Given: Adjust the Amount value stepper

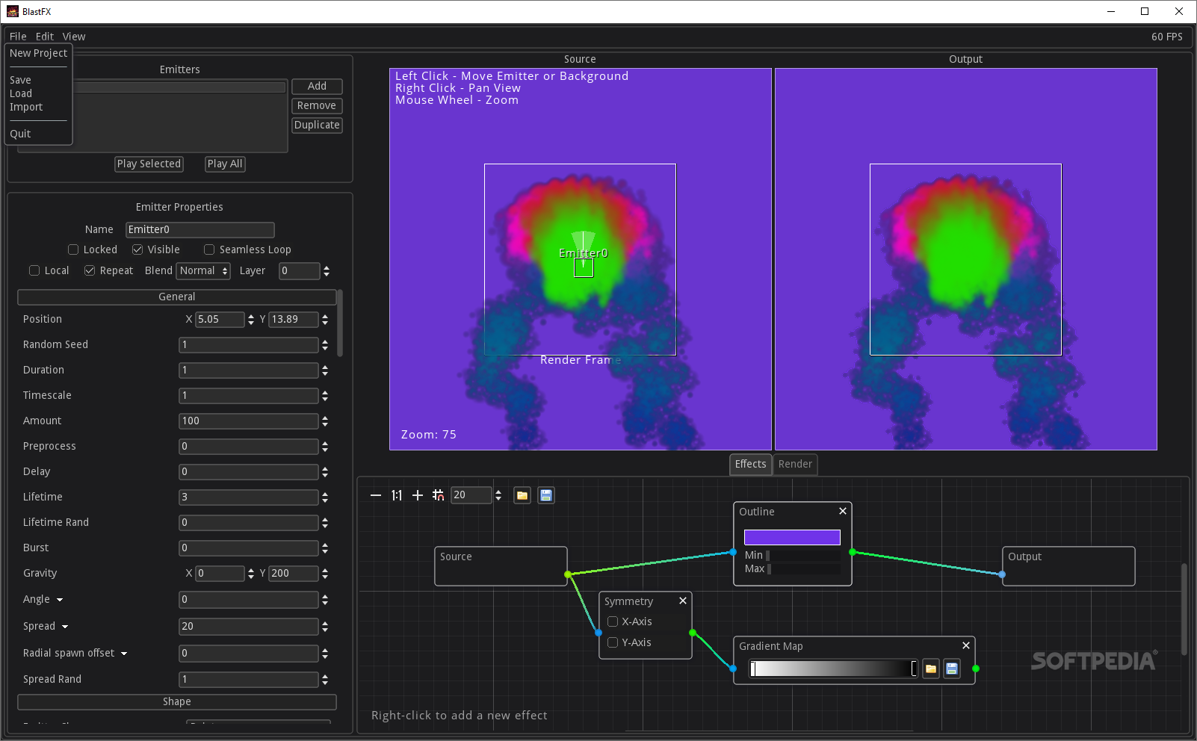Looking at the screenshot, I should point(325,421).
